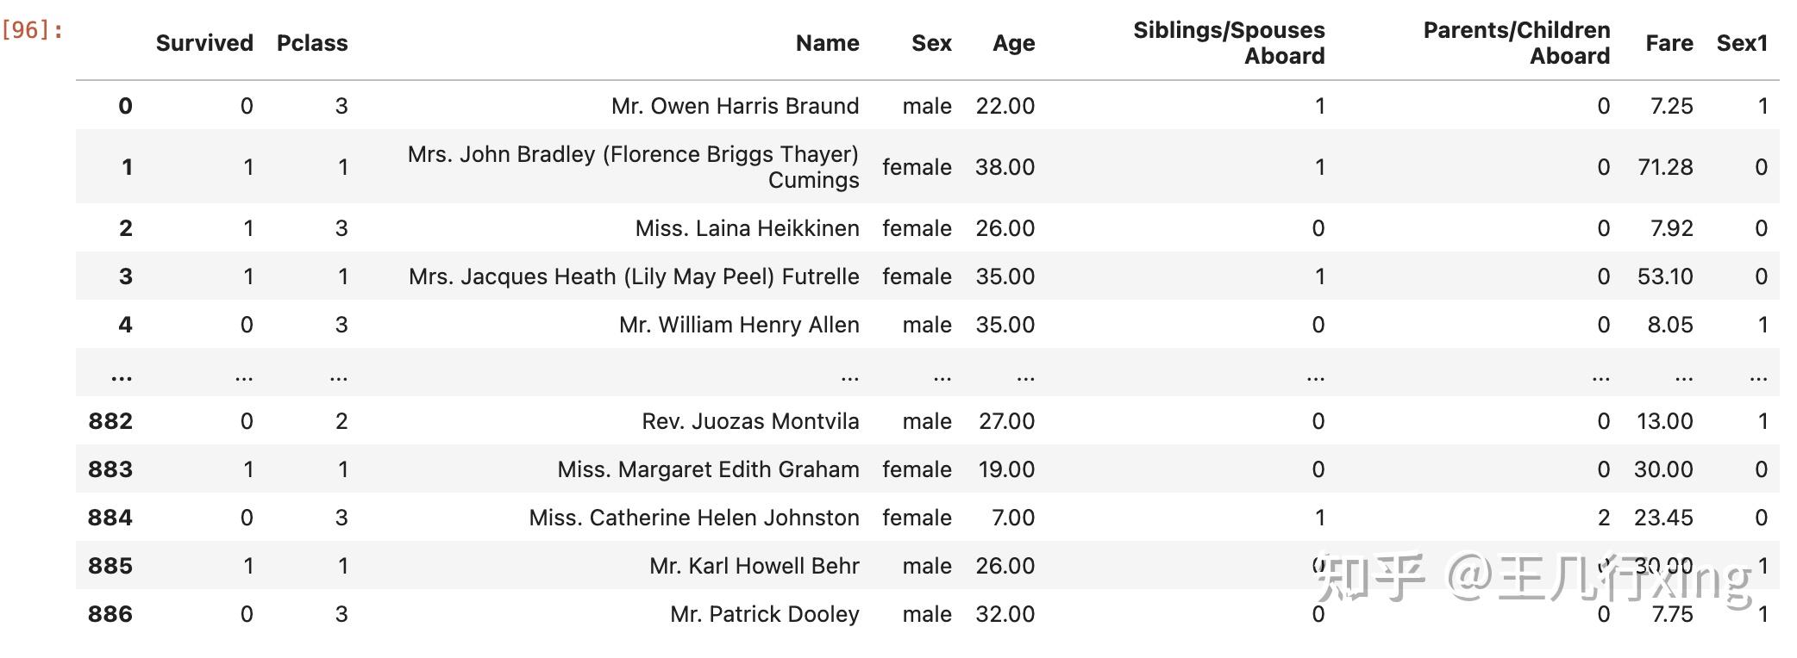
Task: Select row index 0
Action: tap(125, 106)
